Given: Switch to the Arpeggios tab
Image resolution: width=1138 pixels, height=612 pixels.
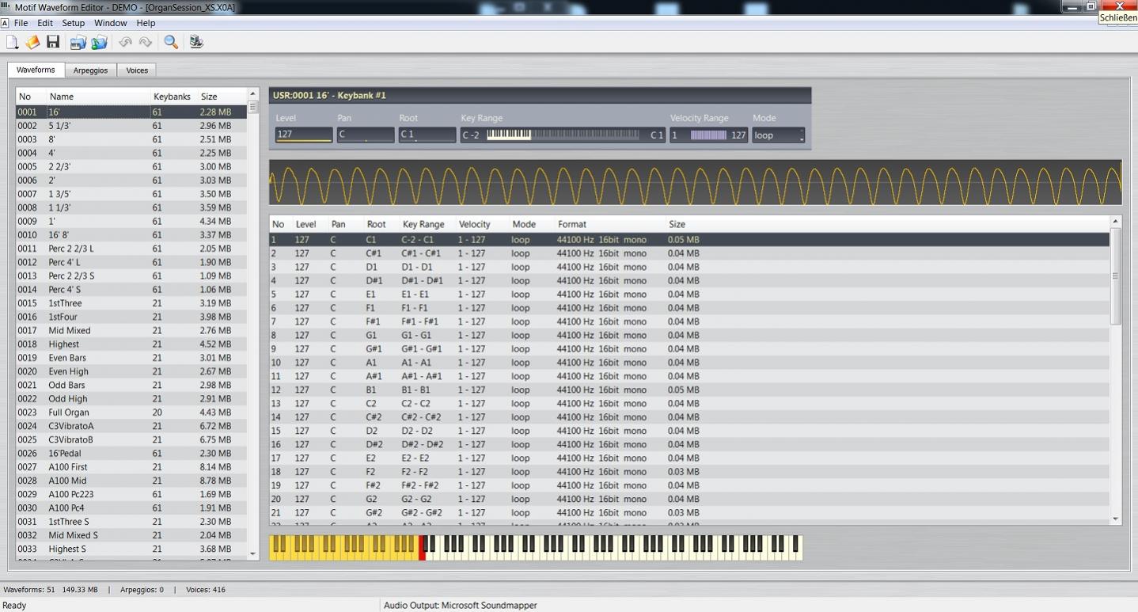Looking at the screenshot, I should [91, 70].
